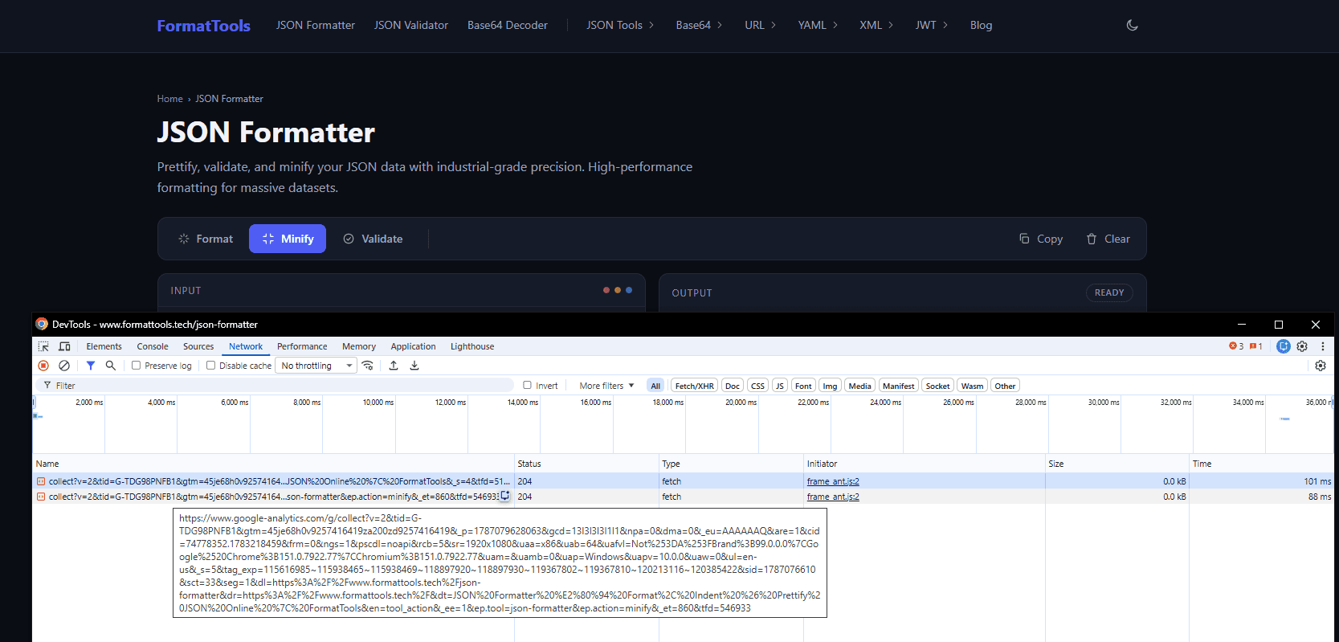Open JSON Validator nav link
The image size is (1339, 642).
411,25
